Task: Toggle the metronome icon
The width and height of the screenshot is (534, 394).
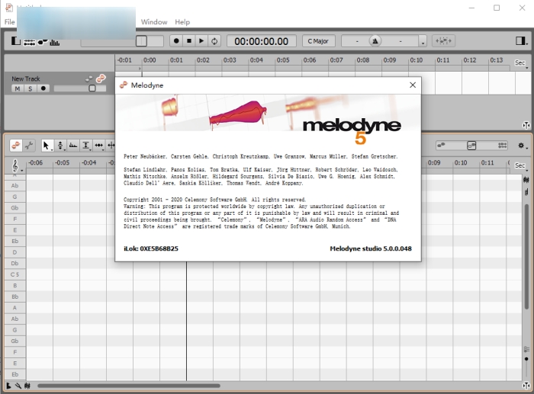Action: pyautogui.click(x=375, y=41)
